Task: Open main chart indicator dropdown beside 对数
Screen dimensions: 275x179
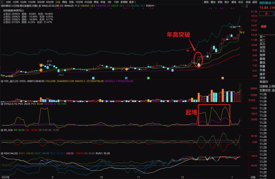Action: [x=40, y=6]
